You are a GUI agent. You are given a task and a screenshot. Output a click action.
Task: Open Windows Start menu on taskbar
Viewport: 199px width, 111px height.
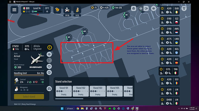click(x=62, y=108)
